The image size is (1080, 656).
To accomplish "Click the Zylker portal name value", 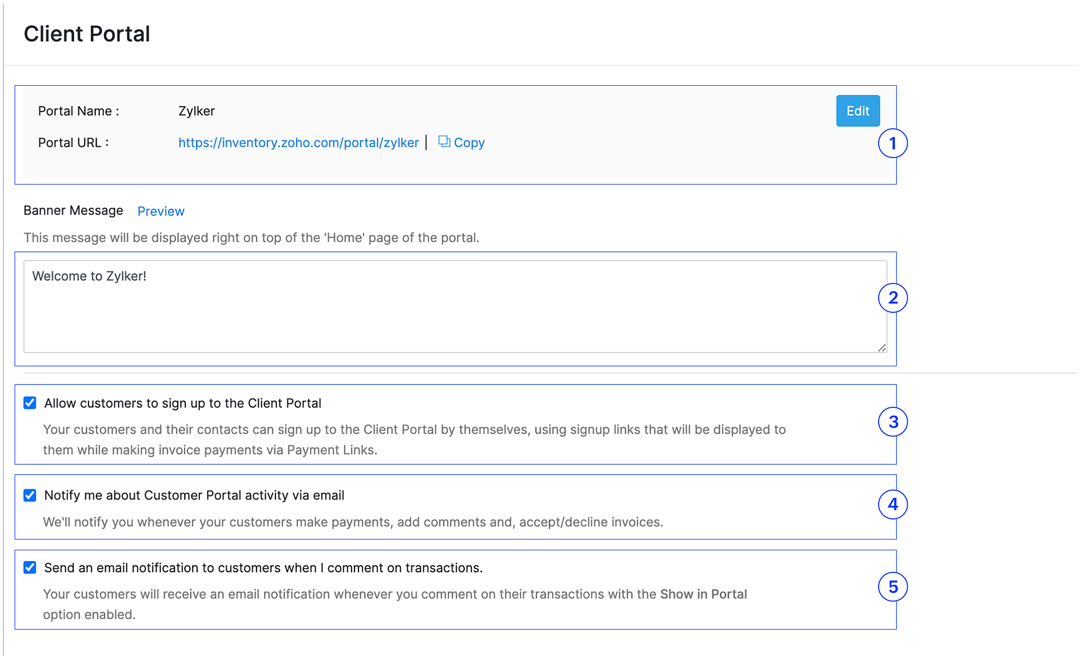I will 197,111.
